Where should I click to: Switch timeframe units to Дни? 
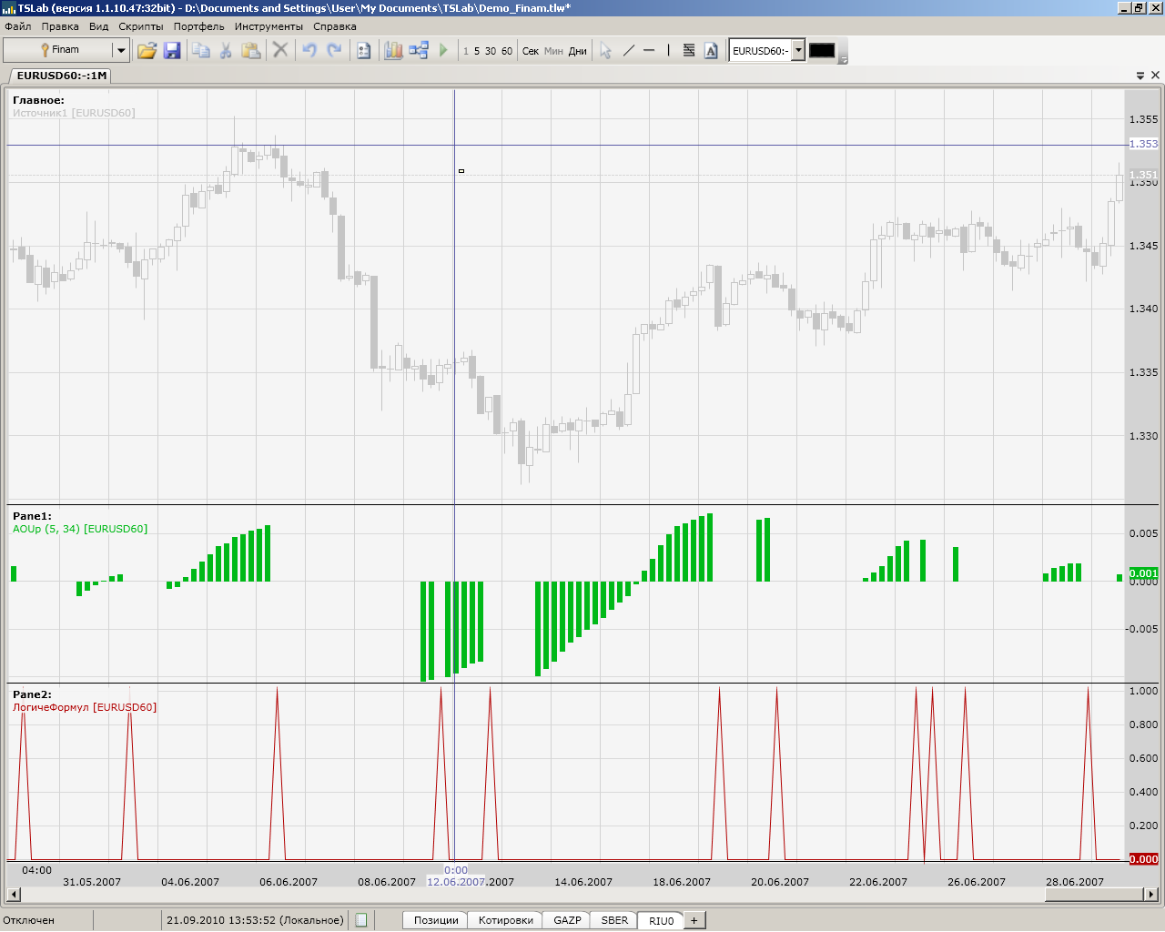tap(578, 51)
